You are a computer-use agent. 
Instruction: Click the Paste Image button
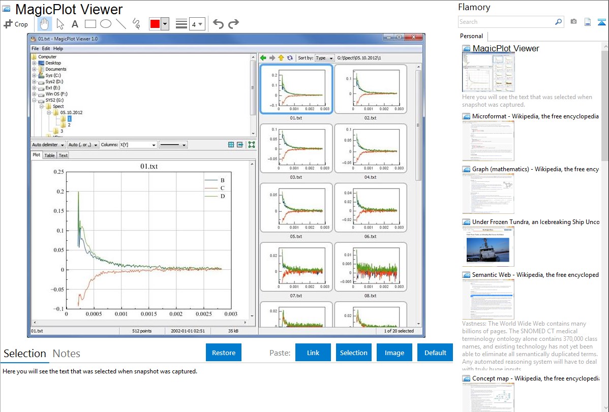pos(394,353)
